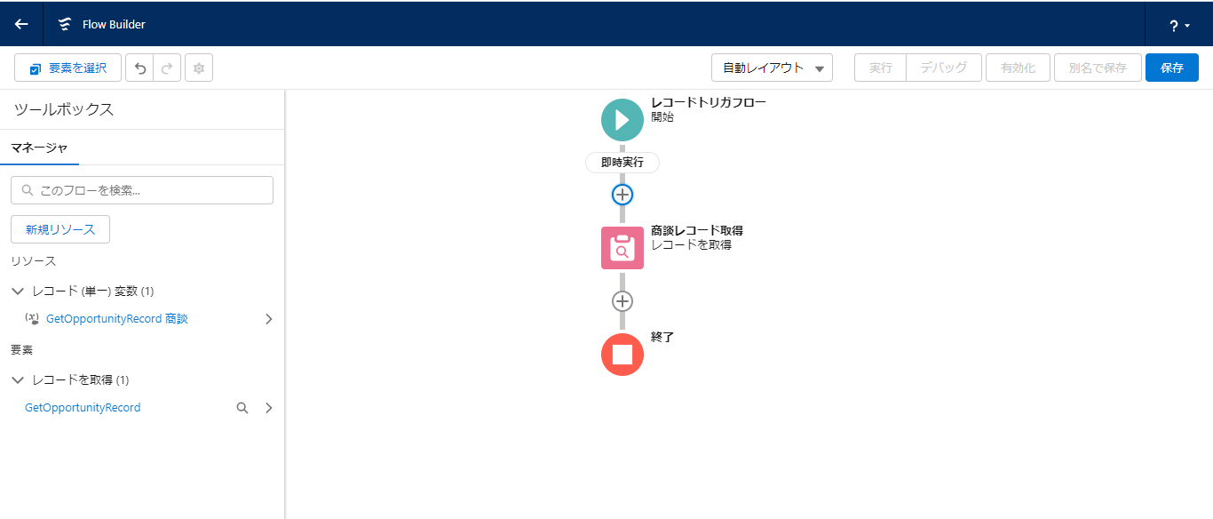Expand details chevron for GetOpportunityRecord element
Image resolution: width=1213 pixels, height=519 pixels.
tap(269, 408)
